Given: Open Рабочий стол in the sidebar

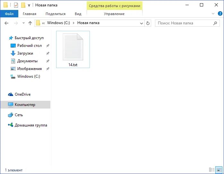Looking at the screenshot, I should (30, 46).
